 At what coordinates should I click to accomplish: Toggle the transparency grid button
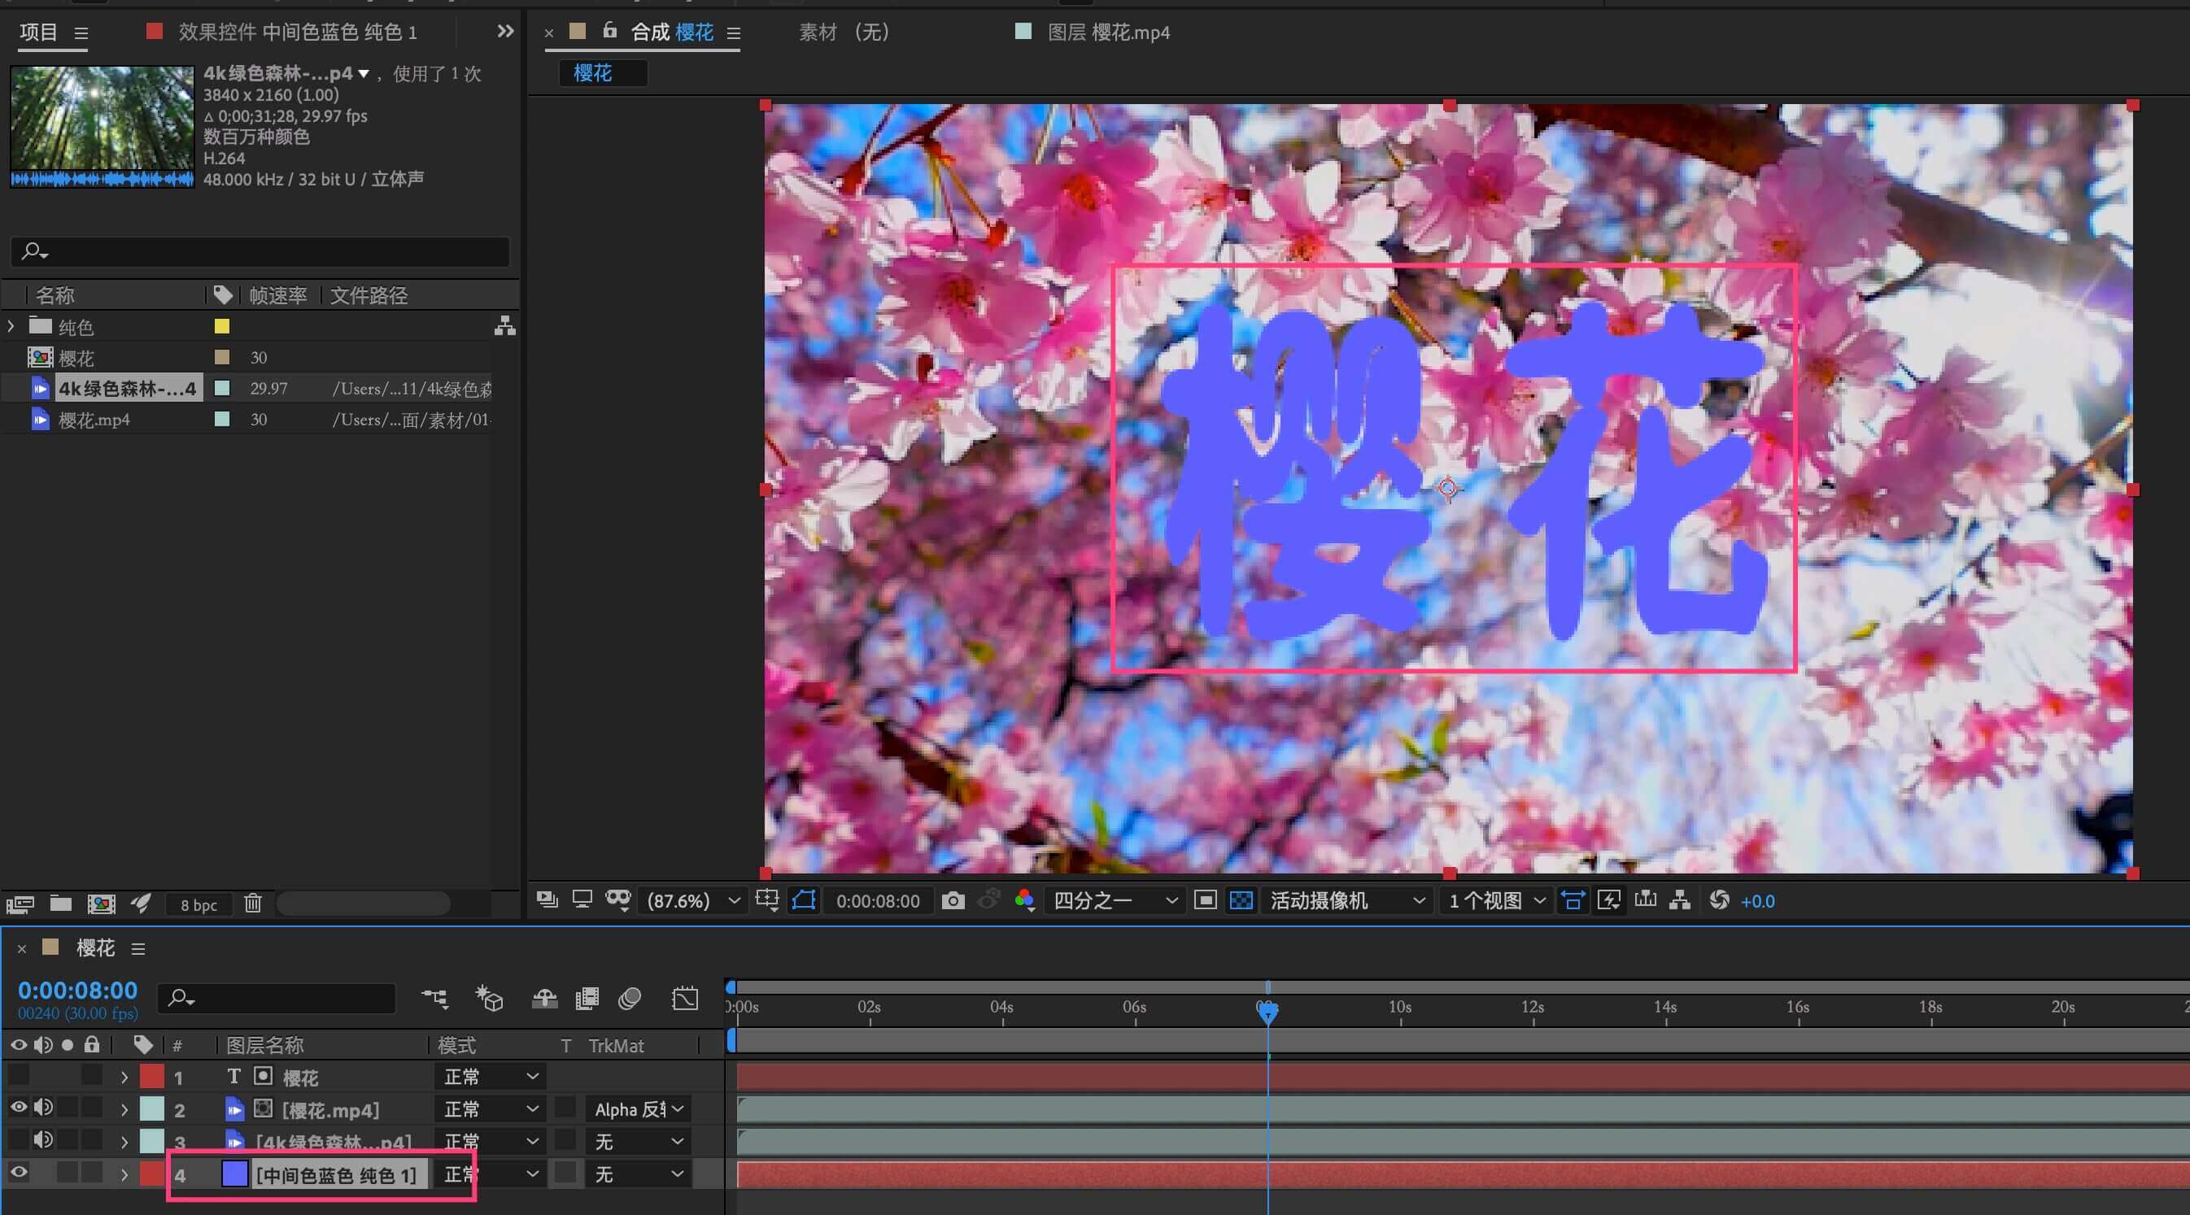click(x=1241, y=900)
